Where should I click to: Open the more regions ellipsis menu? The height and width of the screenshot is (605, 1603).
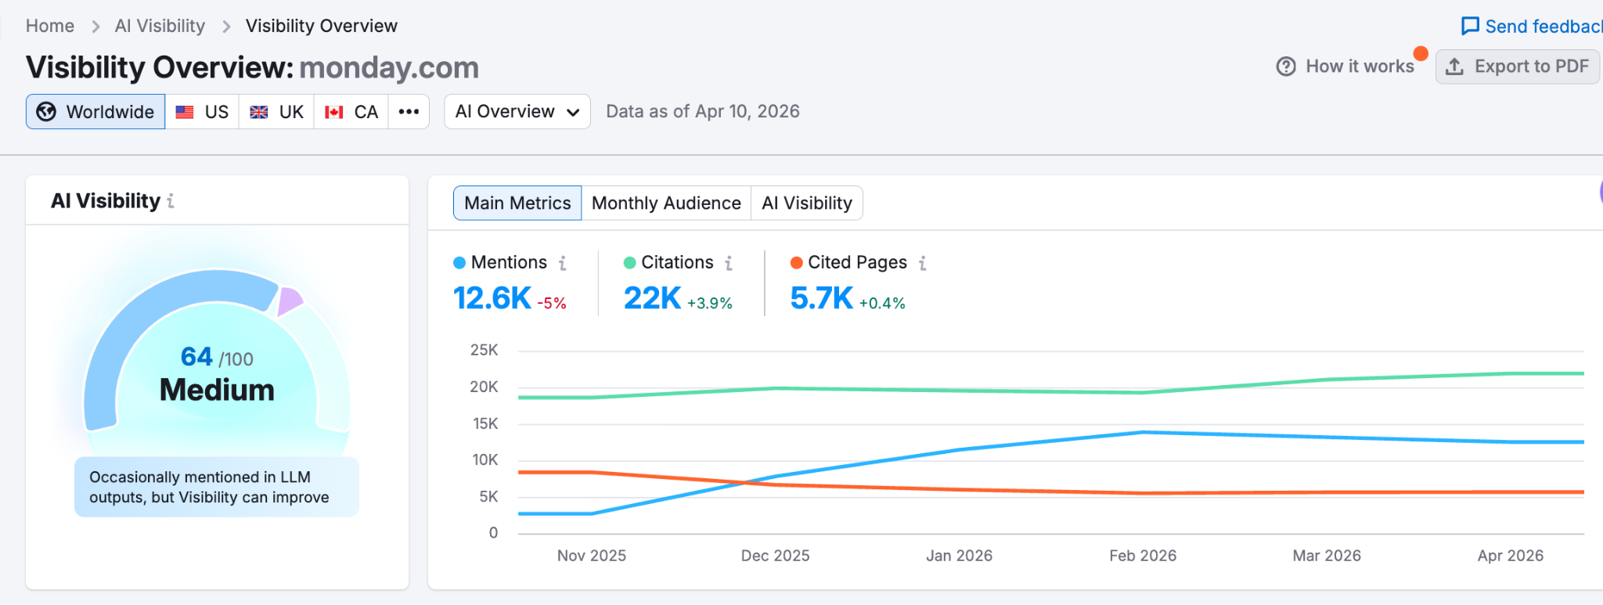pos(409,112)
